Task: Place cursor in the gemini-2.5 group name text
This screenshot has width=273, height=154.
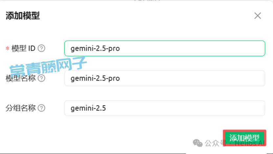Action: (88, 108)
